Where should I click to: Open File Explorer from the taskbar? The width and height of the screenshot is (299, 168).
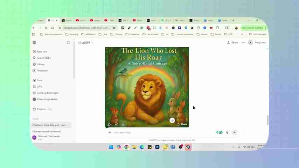(134, 147)
